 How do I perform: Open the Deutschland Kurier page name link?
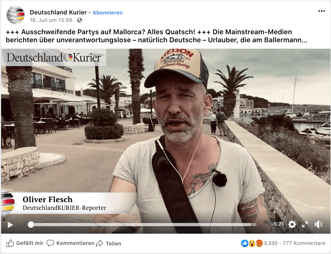tap(58, 12)
